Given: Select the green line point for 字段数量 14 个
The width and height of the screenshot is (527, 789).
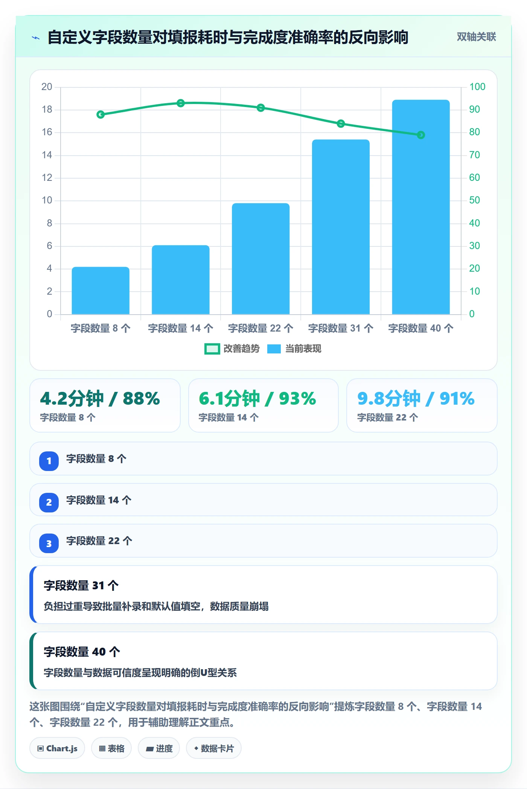Looking at the screenshot, I should [x=181, y=103].
